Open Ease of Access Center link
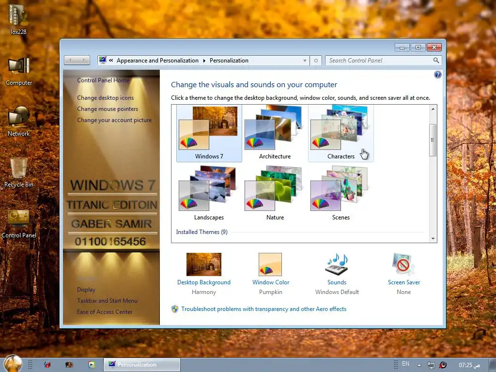Screen dimensions: 496x372 pos(105,311)
